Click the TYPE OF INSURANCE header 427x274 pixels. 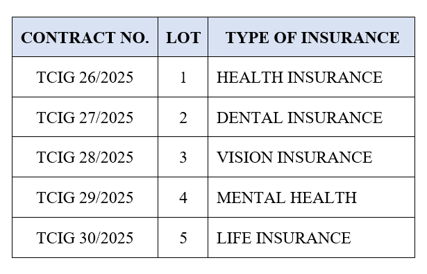pos(312,38)
